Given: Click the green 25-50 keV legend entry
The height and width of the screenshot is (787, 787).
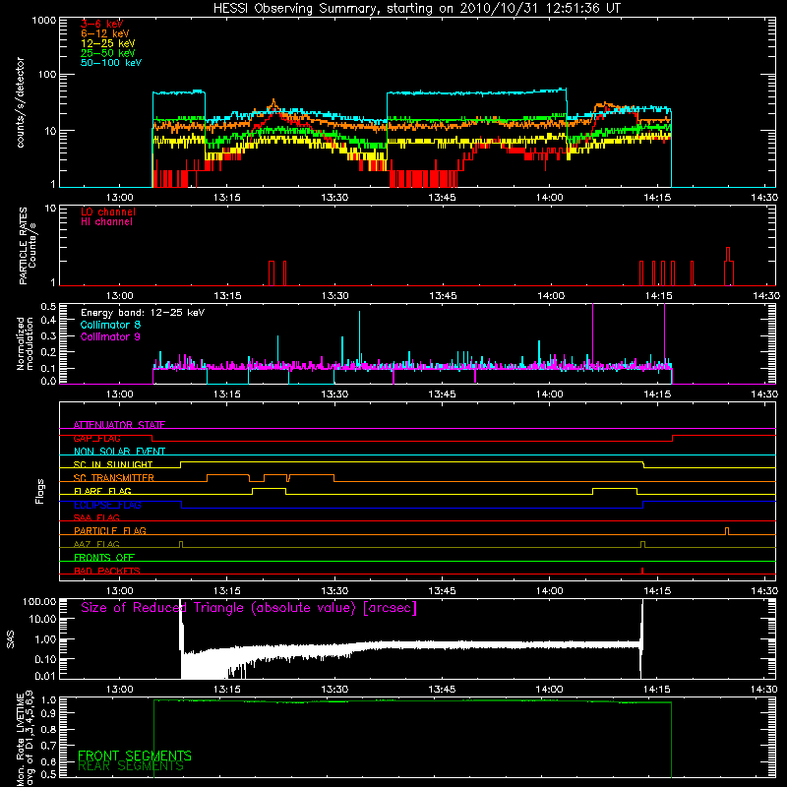Looking at the screenshot, I should [108, 53].
